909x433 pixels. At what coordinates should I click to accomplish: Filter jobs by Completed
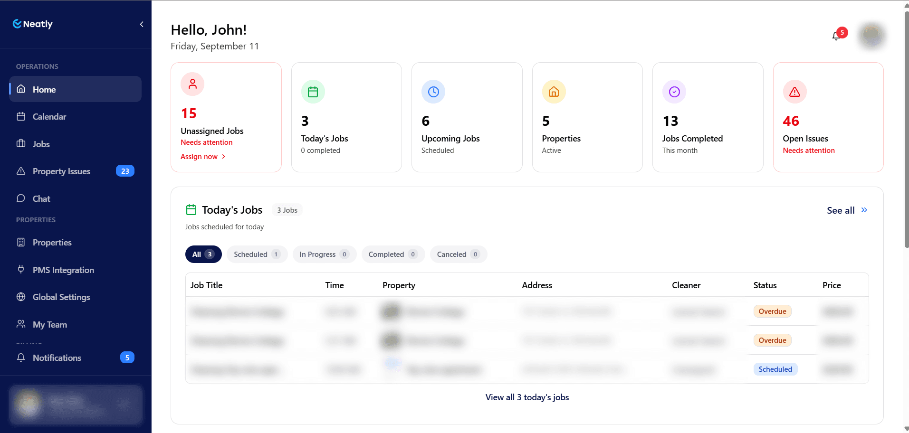click(x=393, y=254)
